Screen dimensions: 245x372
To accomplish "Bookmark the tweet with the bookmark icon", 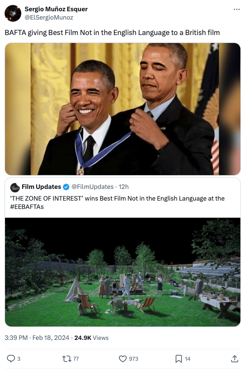I will [x=179, y=359].
